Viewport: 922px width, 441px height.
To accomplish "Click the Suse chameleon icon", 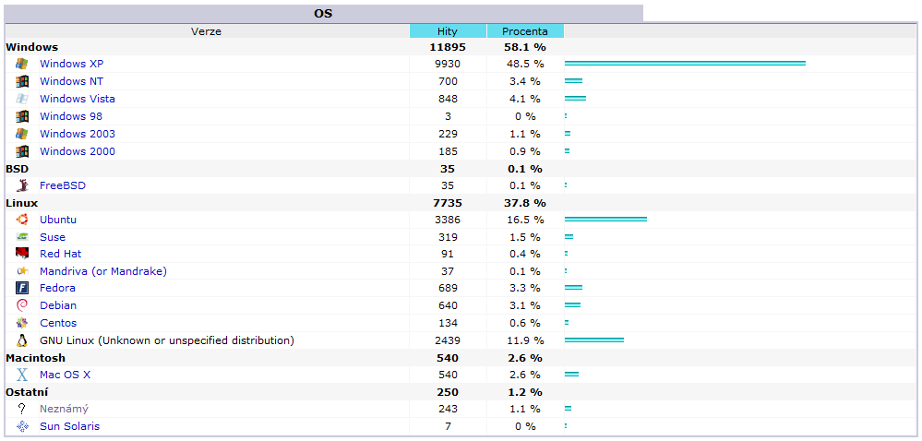I will pyautogui.click(x=22, y=237).
